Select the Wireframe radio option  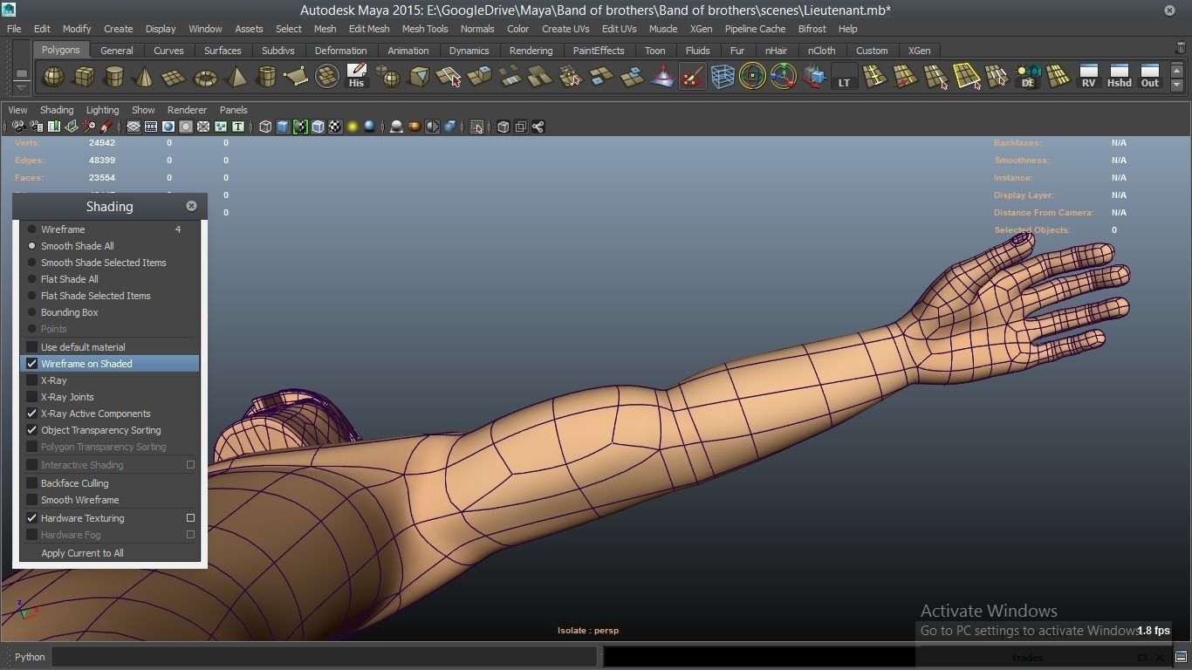[x=32, y=229]
